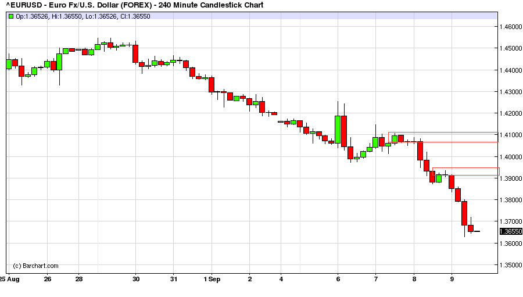The image size is (523, 297).
Task: Click the '7' date label on time axis
Action: [375, 280]
